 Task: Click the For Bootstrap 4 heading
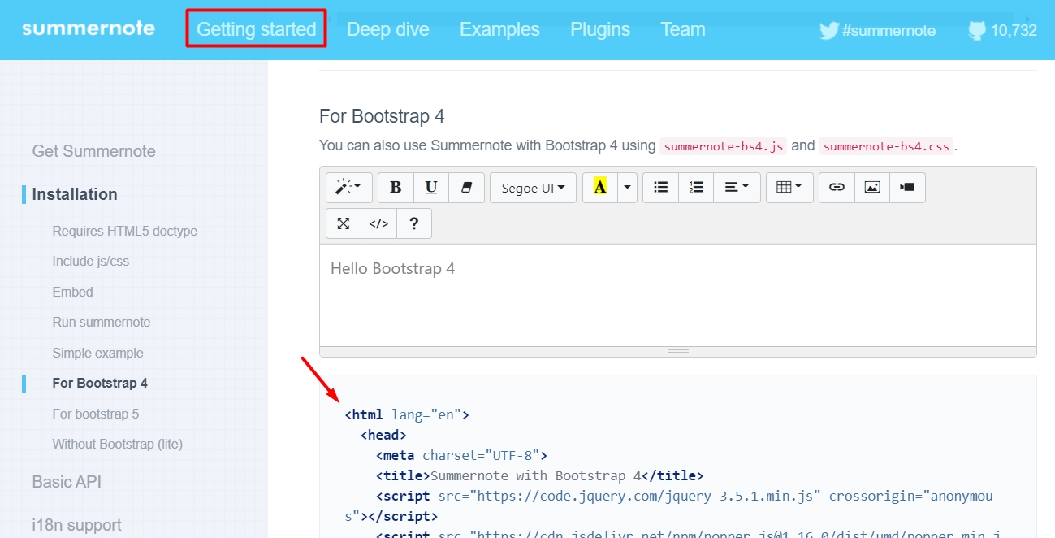(x=382, y=116)
